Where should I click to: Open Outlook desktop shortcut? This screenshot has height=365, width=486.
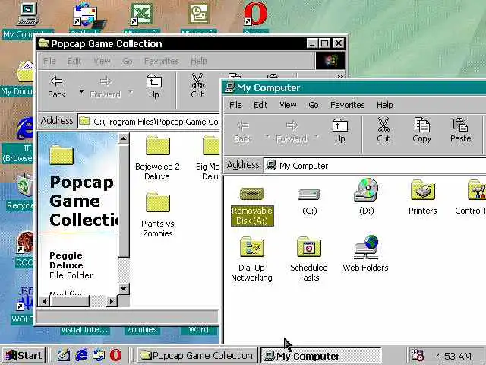85,18
